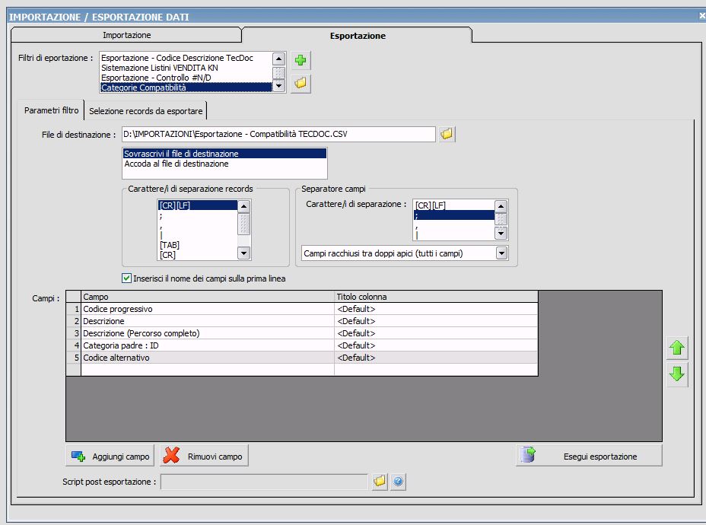The image size is (706, 525).
Task: Move field up with green arrow
Action: pyautogui.click(x=677, y=348)
